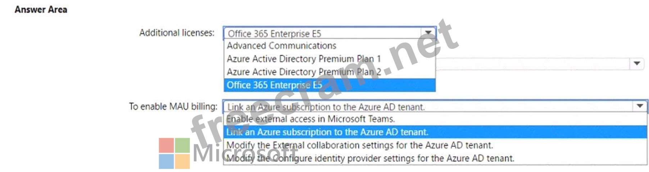The width and height of the screenshot is (649, 172).
Task: Expand the Additional licenses dropdown arrow
Action: coord(428,33)
